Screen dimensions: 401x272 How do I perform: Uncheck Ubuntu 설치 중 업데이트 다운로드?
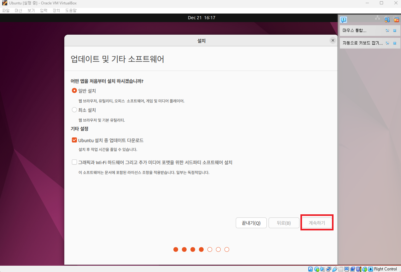point(74,140)
